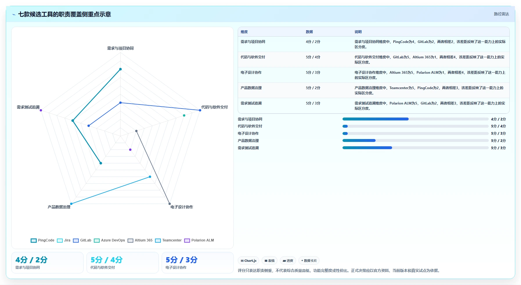Screen dimensions: 521x285
Task: Click the Chart.js tag chip
Action: click(248, 261)
